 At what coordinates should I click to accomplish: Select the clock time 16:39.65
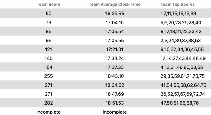click(115, 14)
